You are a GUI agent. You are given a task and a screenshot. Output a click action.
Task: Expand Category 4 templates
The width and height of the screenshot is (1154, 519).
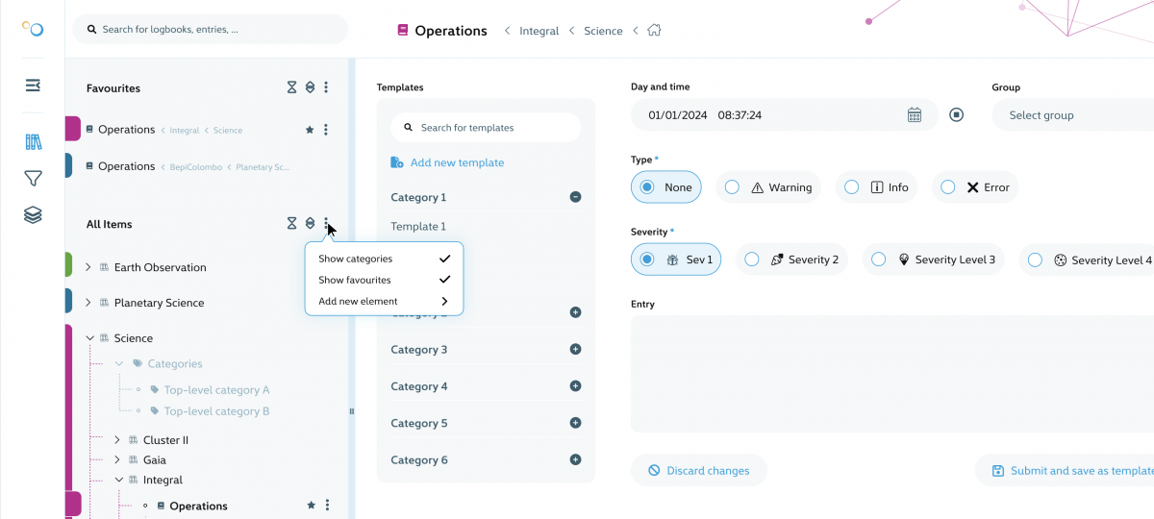pos(575,386)
